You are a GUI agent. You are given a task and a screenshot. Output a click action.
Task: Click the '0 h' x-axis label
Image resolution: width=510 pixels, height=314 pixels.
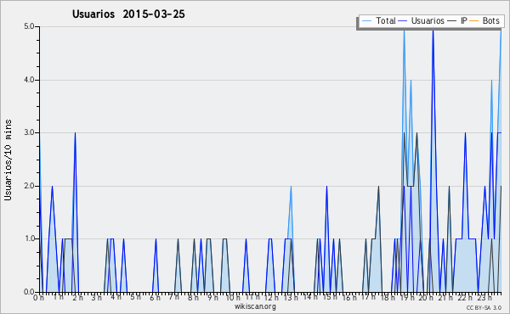38,298
